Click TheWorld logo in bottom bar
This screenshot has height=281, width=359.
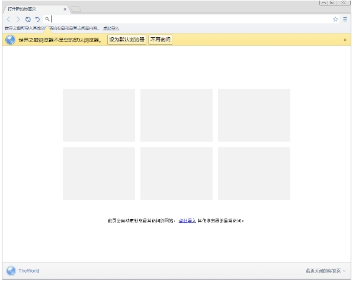[x=11, y=271]
